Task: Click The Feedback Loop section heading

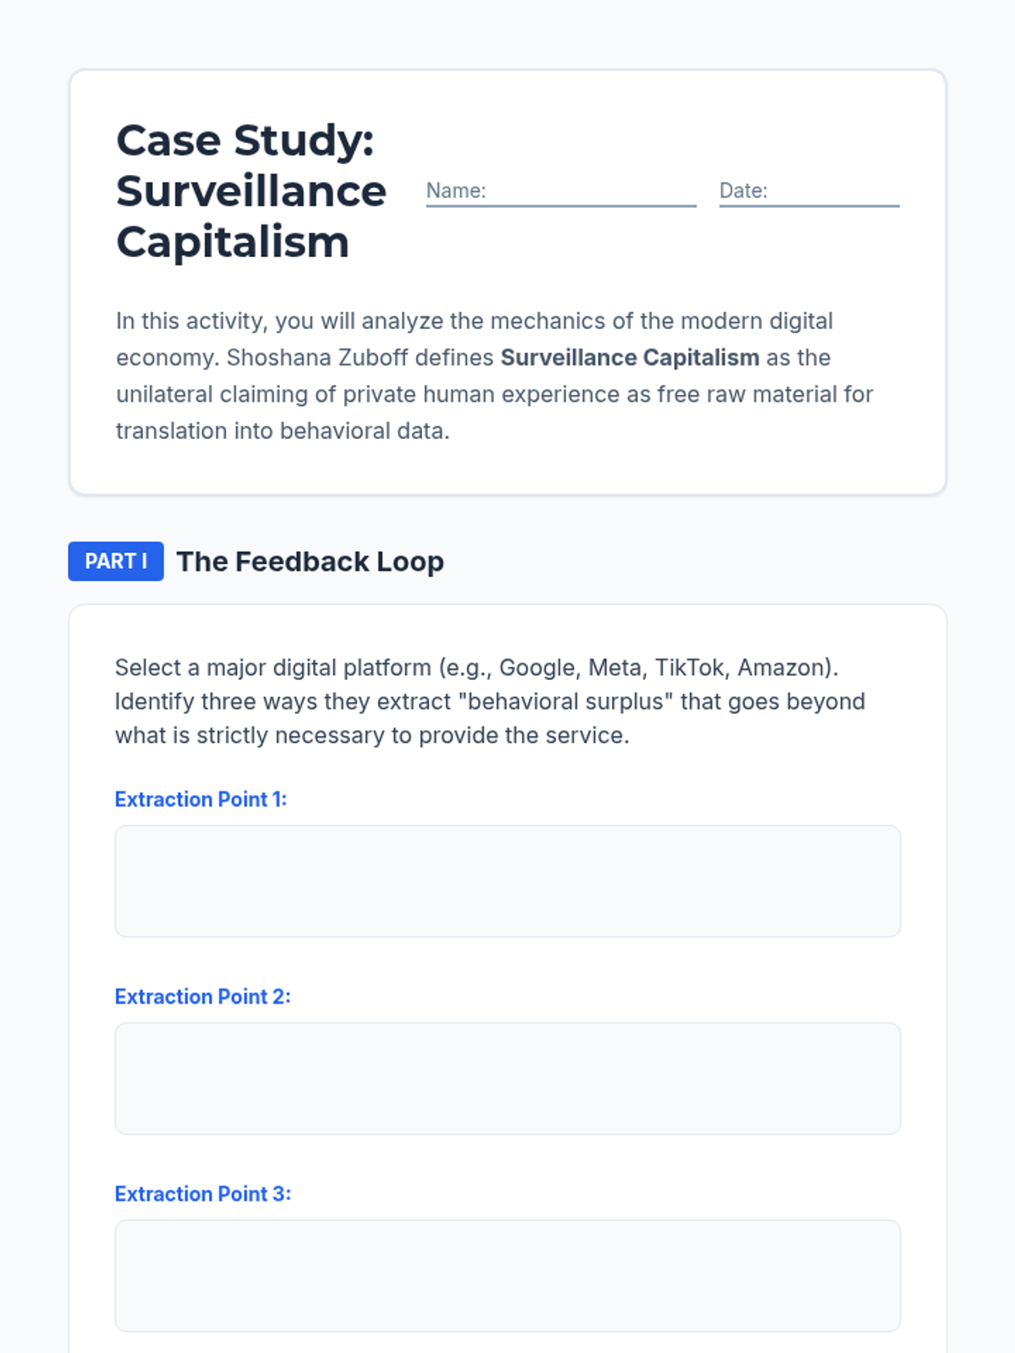Action: 310,561
